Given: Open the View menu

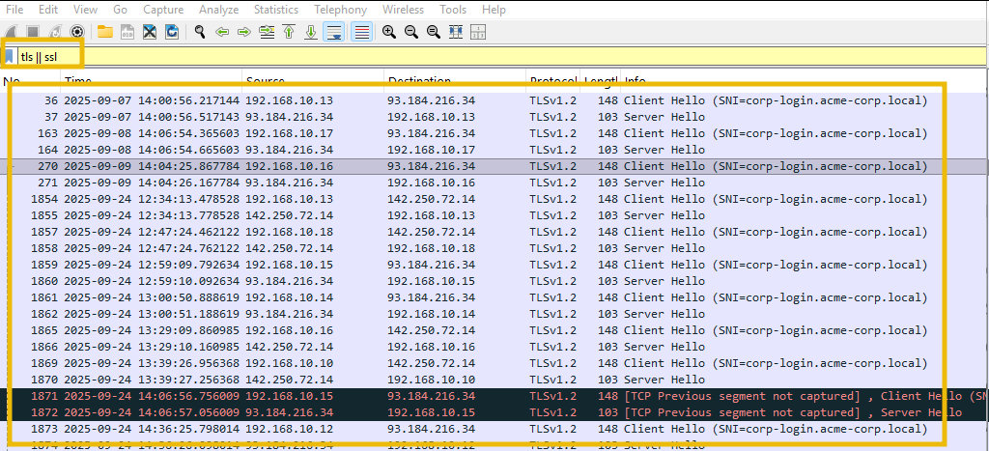Looking at the screenshot, I should coord(85,10).
